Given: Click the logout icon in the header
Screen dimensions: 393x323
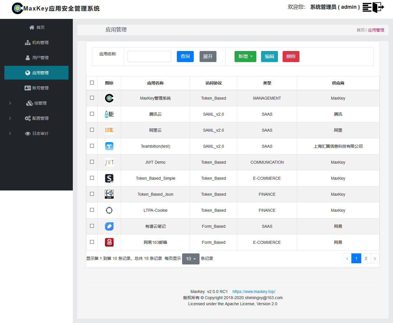Looking at the screenshot, I should pyautogui.click(x=378, y=7).
